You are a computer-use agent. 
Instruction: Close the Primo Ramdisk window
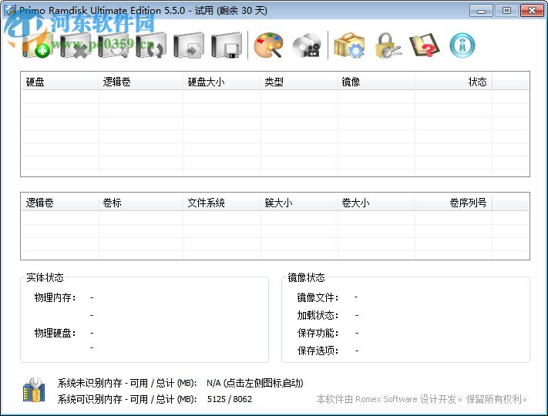coord(532,11)
